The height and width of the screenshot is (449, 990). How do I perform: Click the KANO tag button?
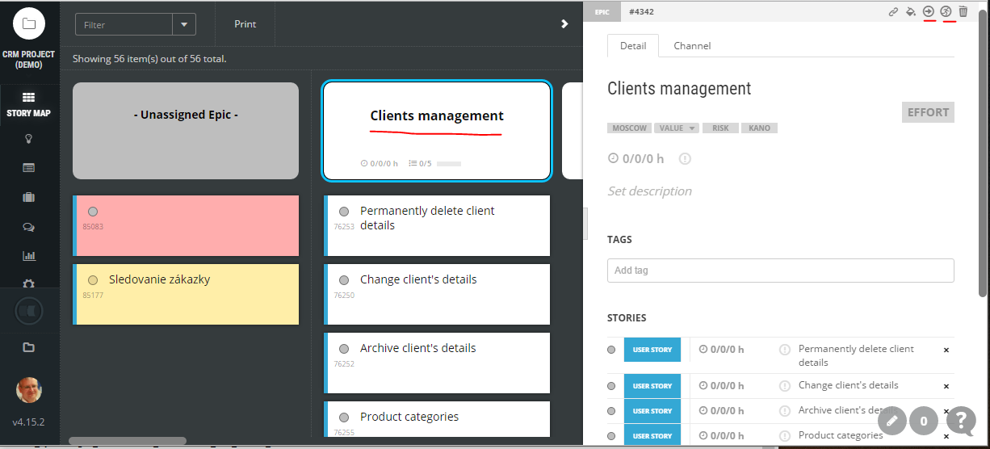[759, 128]
